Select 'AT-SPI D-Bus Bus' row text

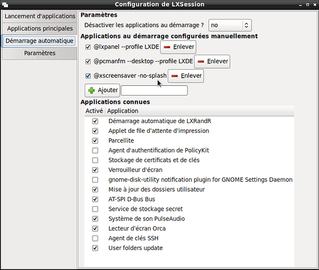[x=131, y=199]
